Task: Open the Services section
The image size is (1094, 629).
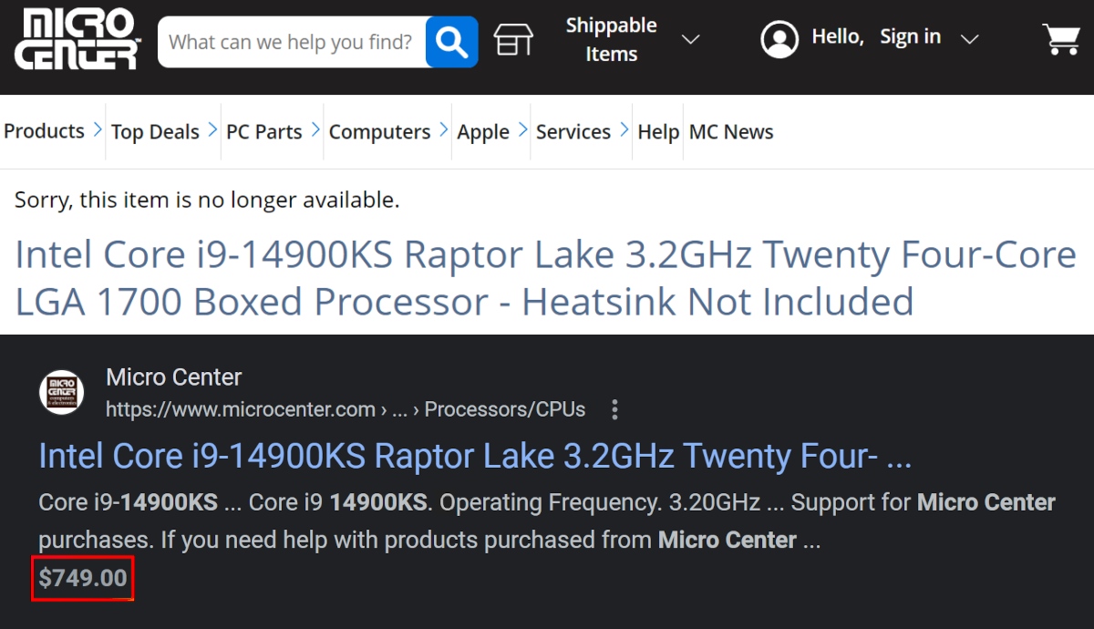Action: (x=573, y=132)
